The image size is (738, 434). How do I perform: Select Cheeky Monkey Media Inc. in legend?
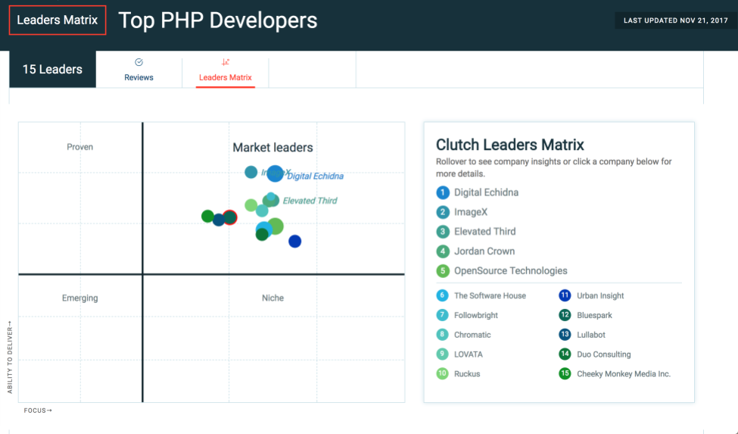[624, 373]
